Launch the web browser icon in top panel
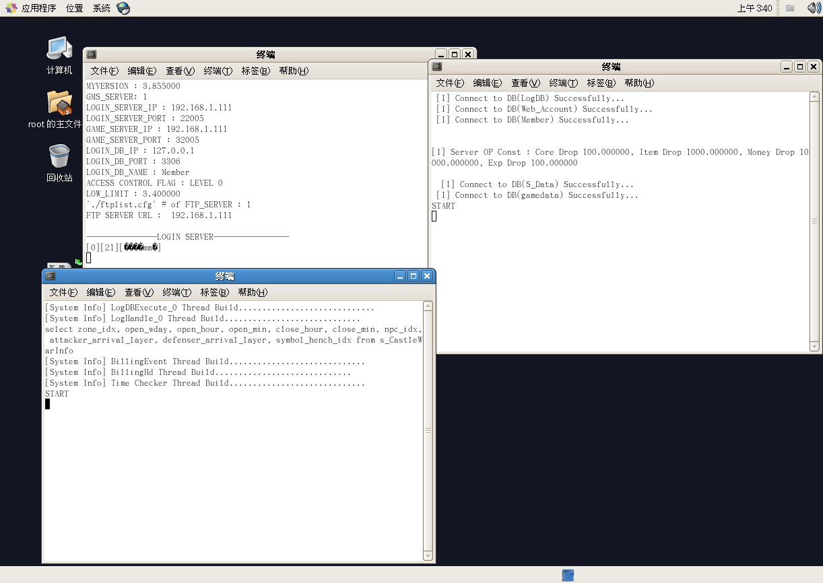Viewport: 823px width, 583px height. (123, 8)
